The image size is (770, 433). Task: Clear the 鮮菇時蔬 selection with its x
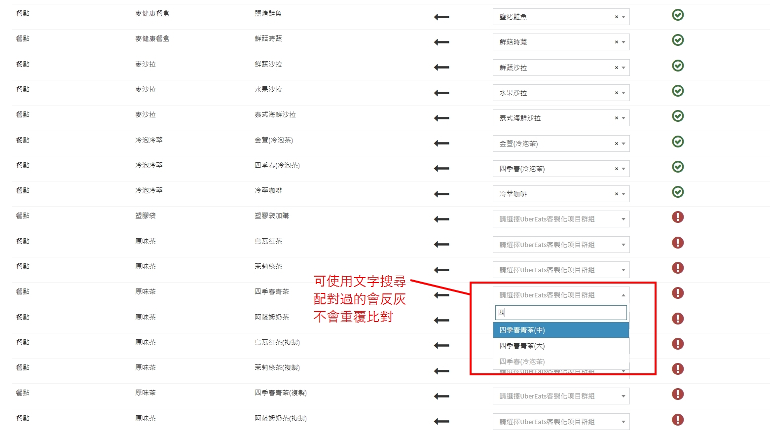click(616, 42)
